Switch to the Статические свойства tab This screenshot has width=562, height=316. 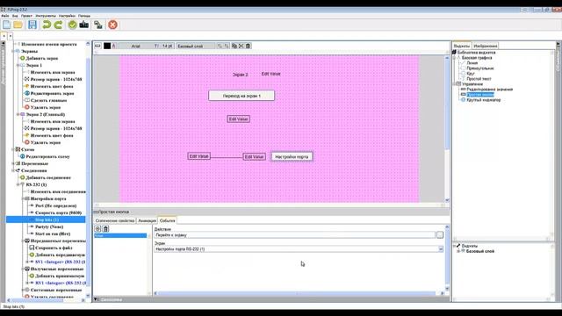point(115,220)
